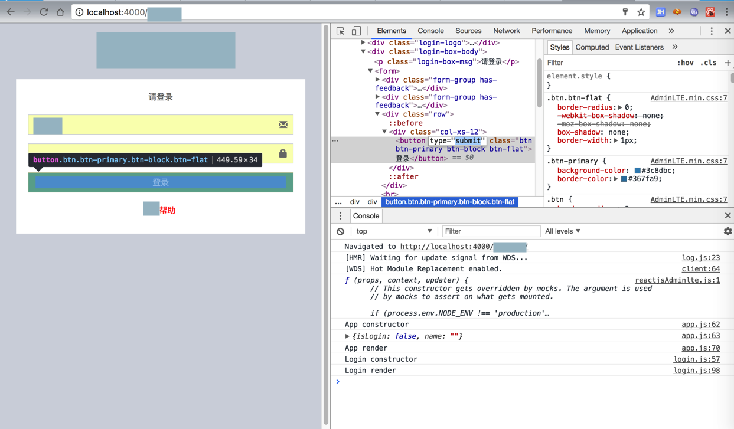The image size is (734, 429).
Task: Collapse the col-xs-12 div node
Action: coord(384,132)
